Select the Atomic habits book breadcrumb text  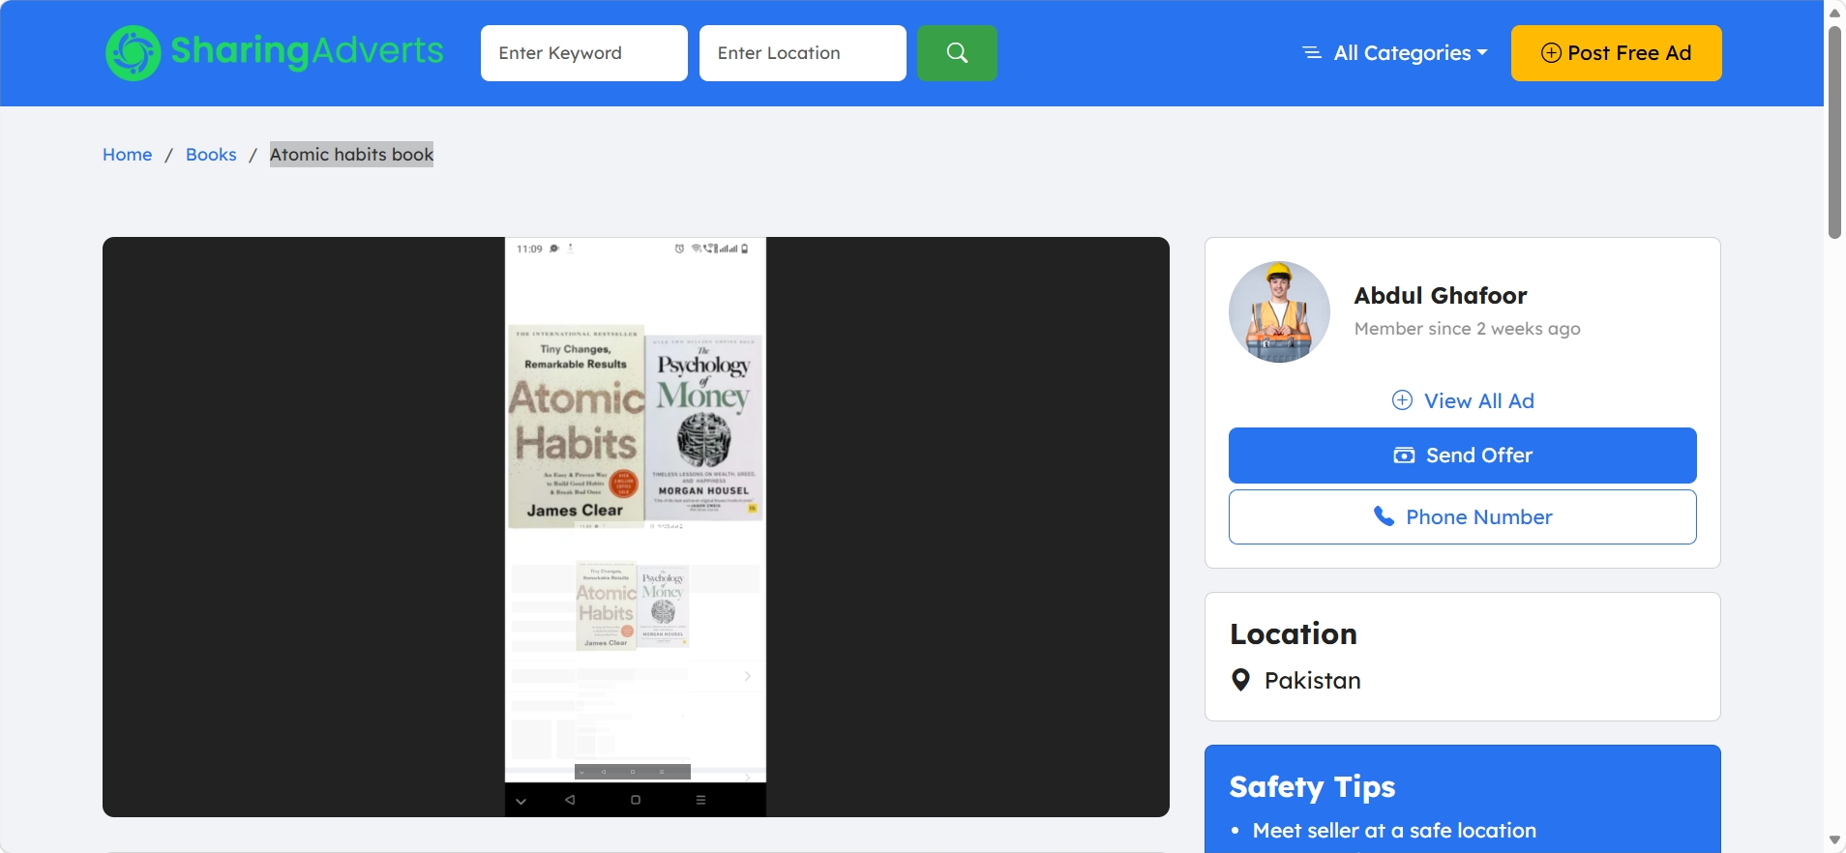(351, 155)
